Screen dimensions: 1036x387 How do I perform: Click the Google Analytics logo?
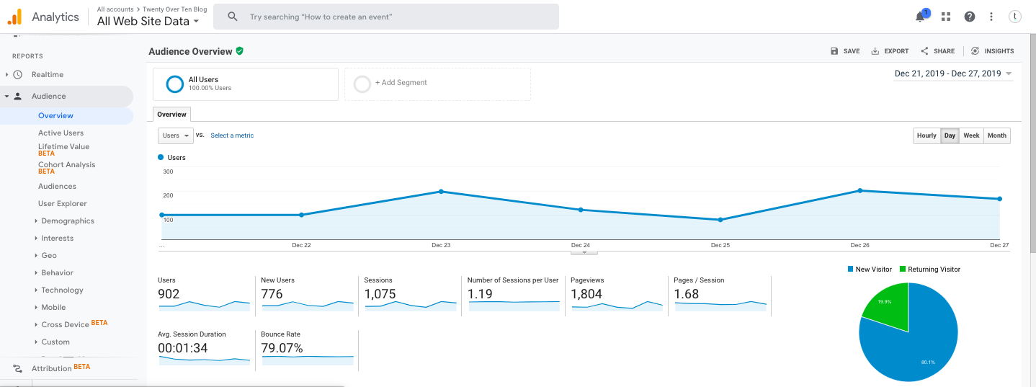[x=15, y=17]
